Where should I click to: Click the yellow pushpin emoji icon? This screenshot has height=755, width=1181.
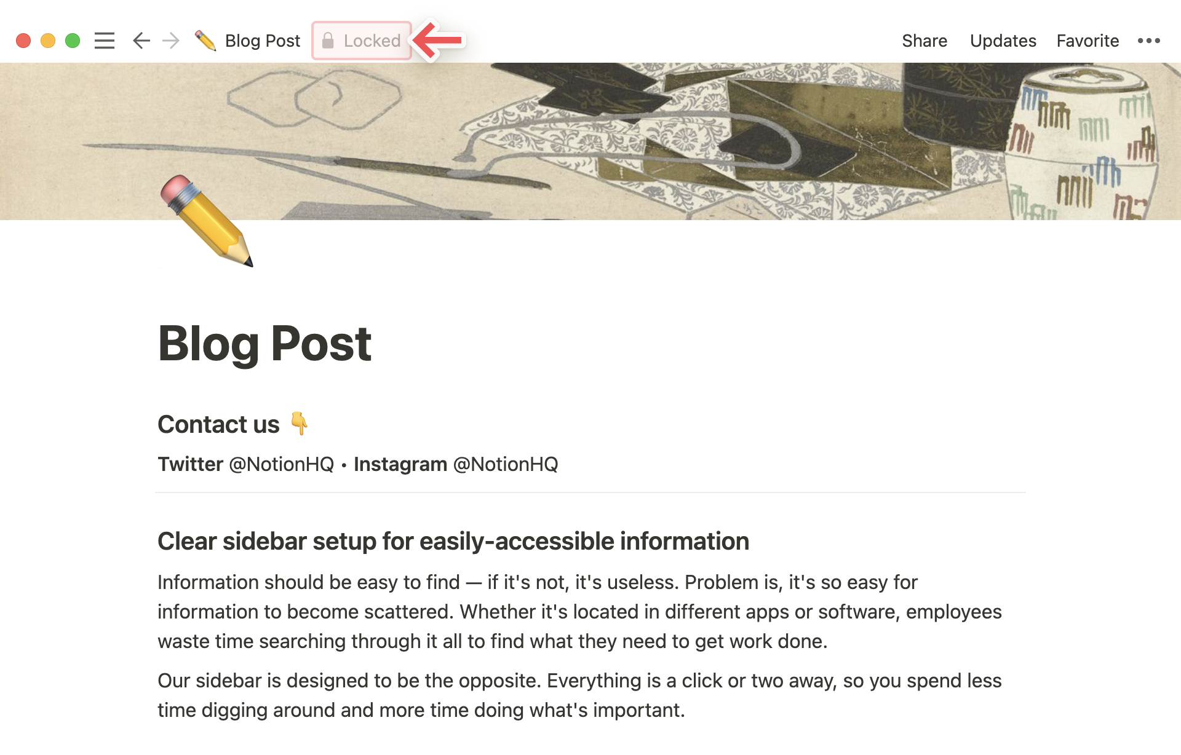tap(299, 423)
